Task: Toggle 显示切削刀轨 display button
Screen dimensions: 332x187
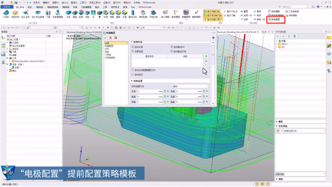Action: tap(212, 11)
